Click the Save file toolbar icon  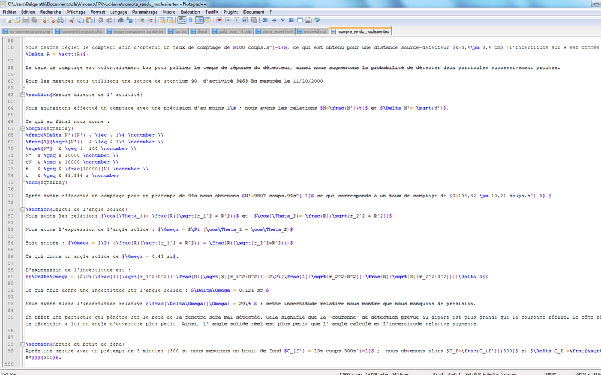25,20
